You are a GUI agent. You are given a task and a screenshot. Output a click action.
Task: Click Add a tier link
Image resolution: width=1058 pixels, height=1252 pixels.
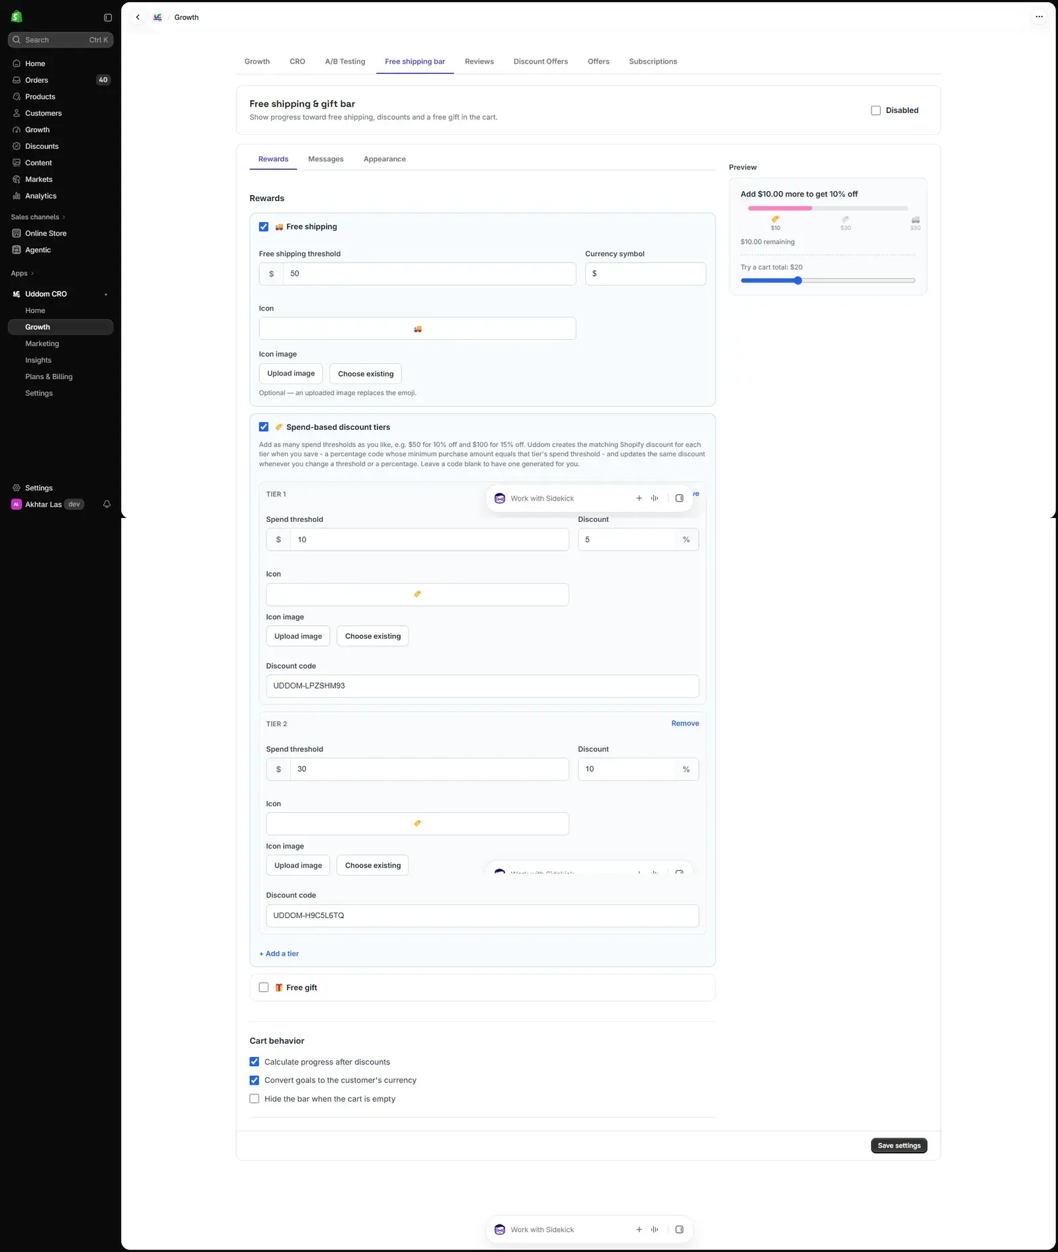(x=279, y=954)
